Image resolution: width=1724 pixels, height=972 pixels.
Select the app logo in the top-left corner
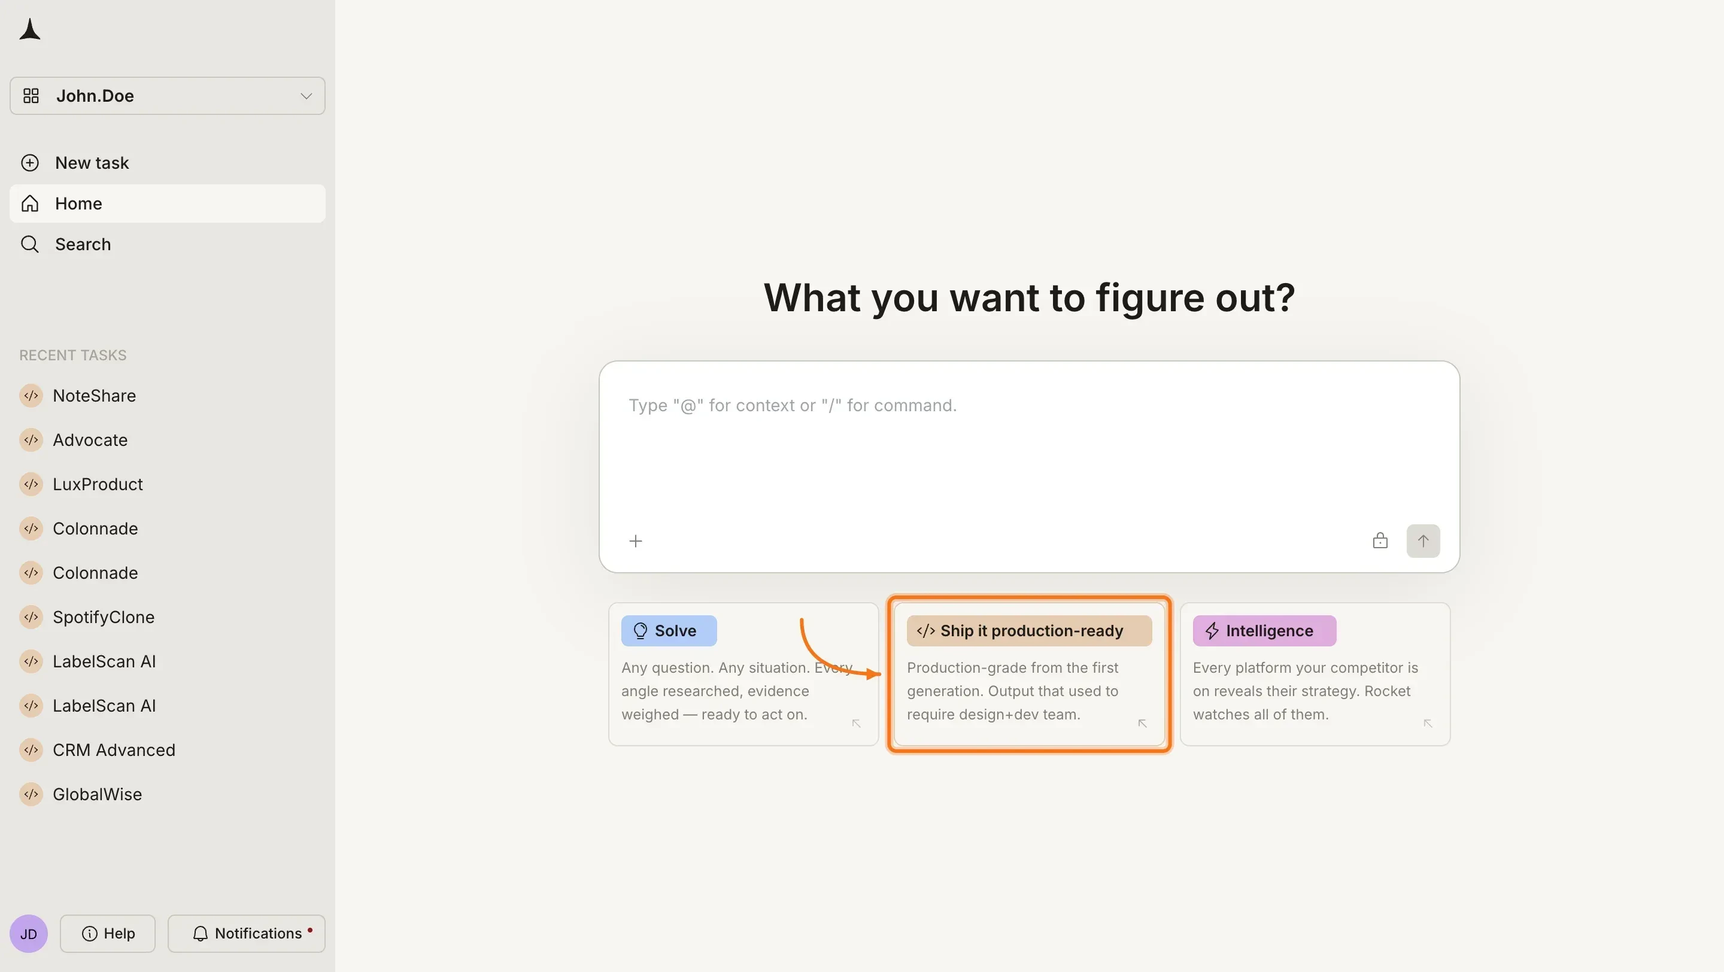[30, 29]
